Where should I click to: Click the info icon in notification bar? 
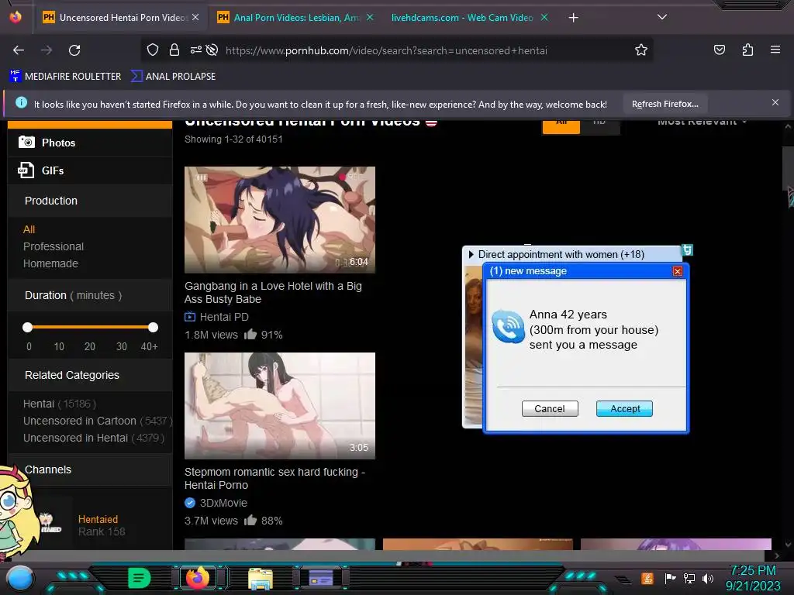(x=21, y=103)
